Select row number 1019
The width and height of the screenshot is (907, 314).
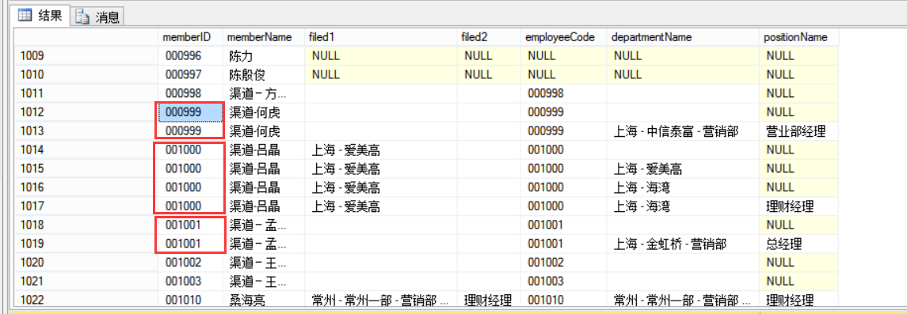86,244
